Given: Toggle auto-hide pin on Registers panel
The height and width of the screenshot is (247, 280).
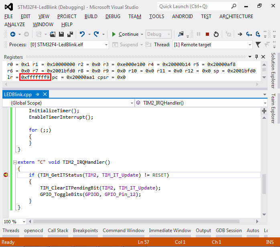Looking at the screenshot, I should (256, 57).
